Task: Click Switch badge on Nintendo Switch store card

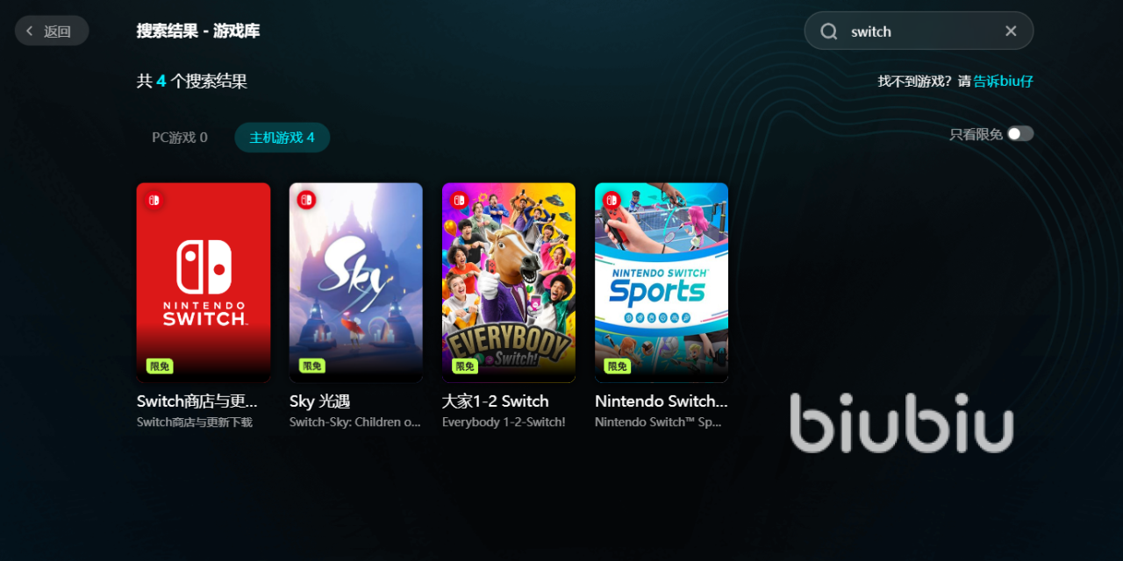Action: [154, 200]
